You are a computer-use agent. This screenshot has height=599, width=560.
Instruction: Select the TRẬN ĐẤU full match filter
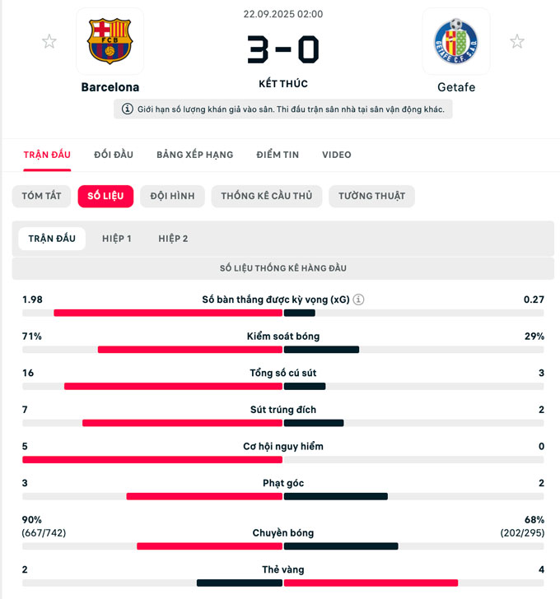coord(52,239)
